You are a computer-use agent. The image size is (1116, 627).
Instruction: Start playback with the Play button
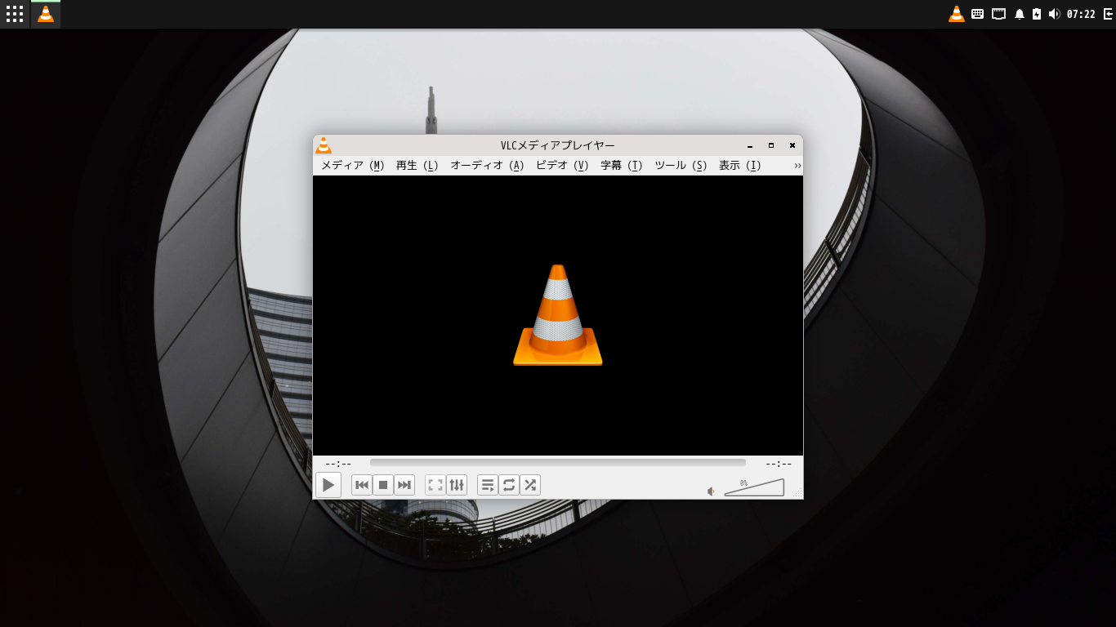pyautogui.click(x=328, y=485)
